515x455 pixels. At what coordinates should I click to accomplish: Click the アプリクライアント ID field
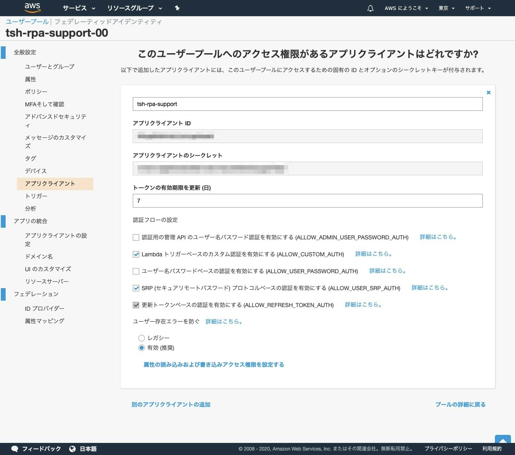pos(308,136)
